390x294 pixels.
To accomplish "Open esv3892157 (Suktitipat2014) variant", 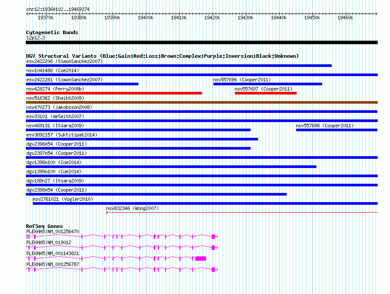I will click(142, 139).
